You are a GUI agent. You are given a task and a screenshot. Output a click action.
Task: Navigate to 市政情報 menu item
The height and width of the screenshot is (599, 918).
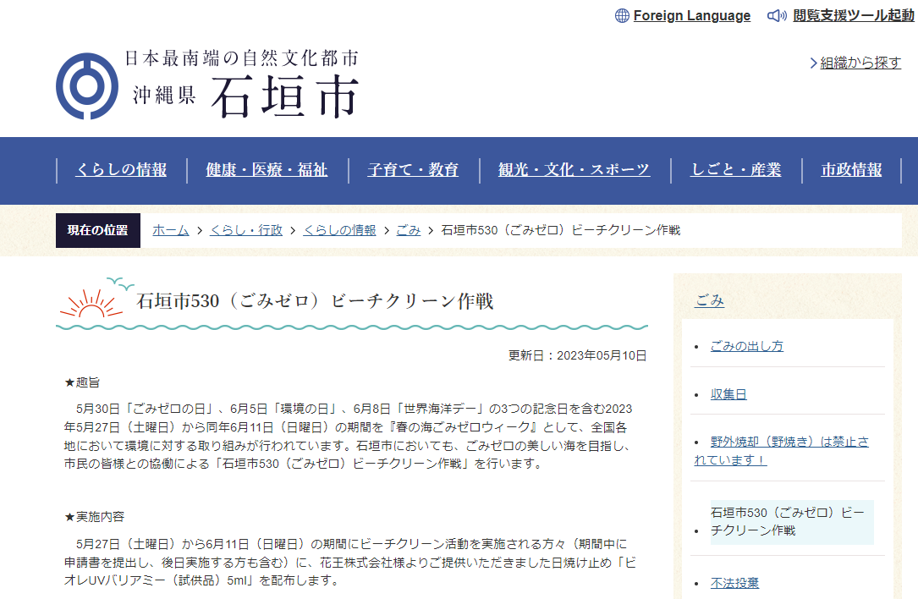(851, 170)
